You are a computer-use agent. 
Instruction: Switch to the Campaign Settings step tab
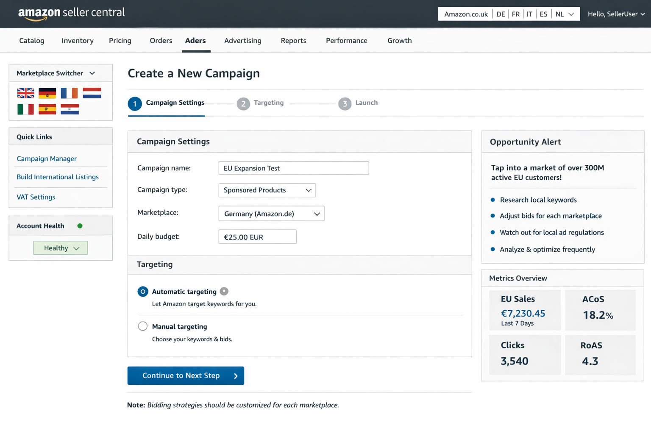(175, 103)
